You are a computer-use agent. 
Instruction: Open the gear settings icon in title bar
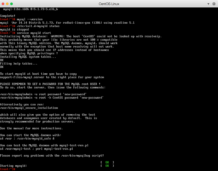click(x=214, y=4)
